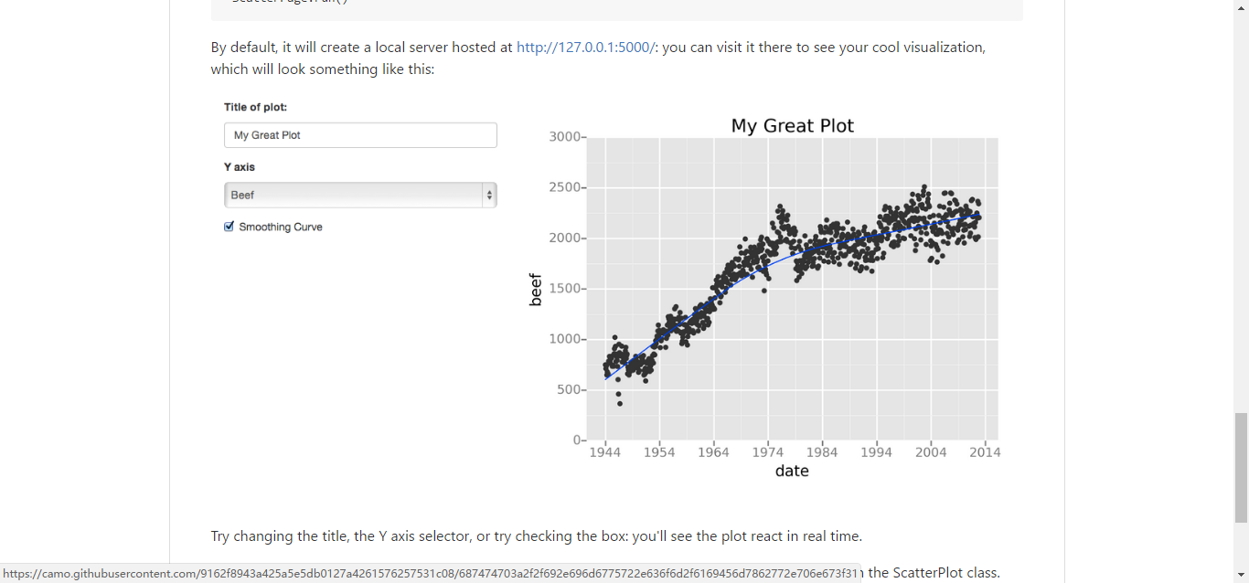The image size is (1249, 583).
Task: Click the beef y-axis label
Action: (x=536, y=290)
